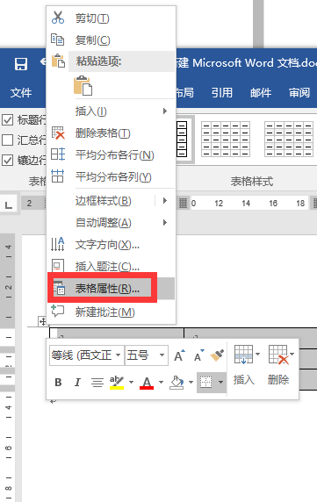The height and width of the screenshot is (502, 317).
Task: Pick the rightmost table style thumbnail
Action: [x=289, y=139]
